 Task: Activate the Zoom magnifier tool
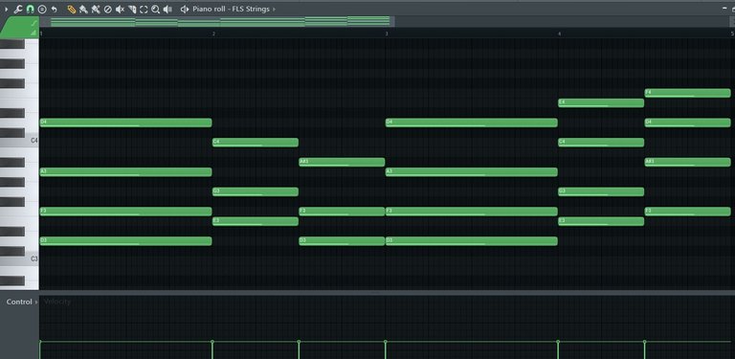156,9
